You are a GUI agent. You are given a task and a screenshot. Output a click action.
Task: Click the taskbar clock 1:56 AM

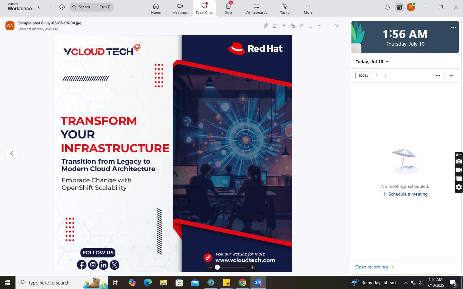(x=436, y=283)
